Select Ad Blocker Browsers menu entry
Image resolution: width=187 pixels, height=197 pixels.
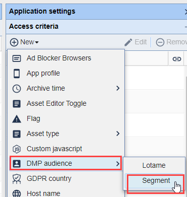point(66,58)
